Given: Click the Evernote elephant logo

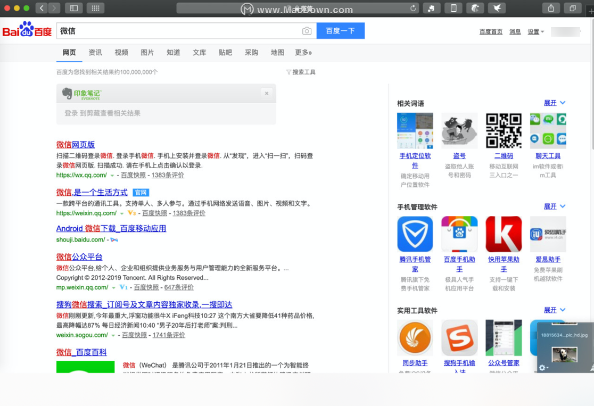Looking at the screenshot, I should click(x=67, y=93).
